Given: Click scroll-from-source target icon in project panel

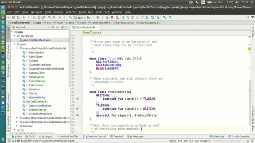Looking at the screenshot, I should [x=53, y=27].
